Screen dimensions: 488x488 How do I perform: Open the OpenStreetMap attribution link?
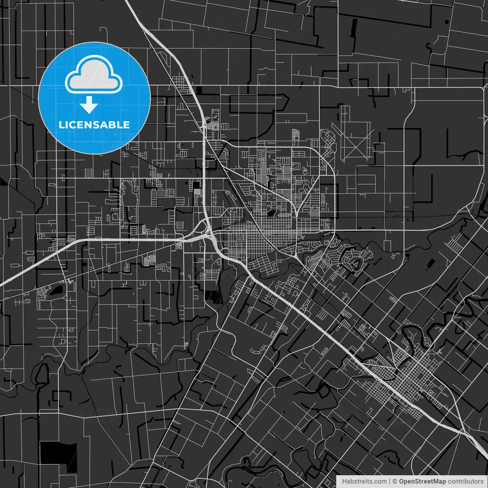tap(422, 481)
